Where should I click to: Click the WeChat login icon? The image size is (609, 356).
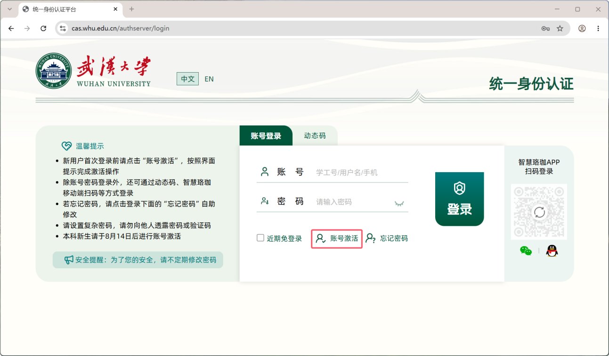[526, 251]
